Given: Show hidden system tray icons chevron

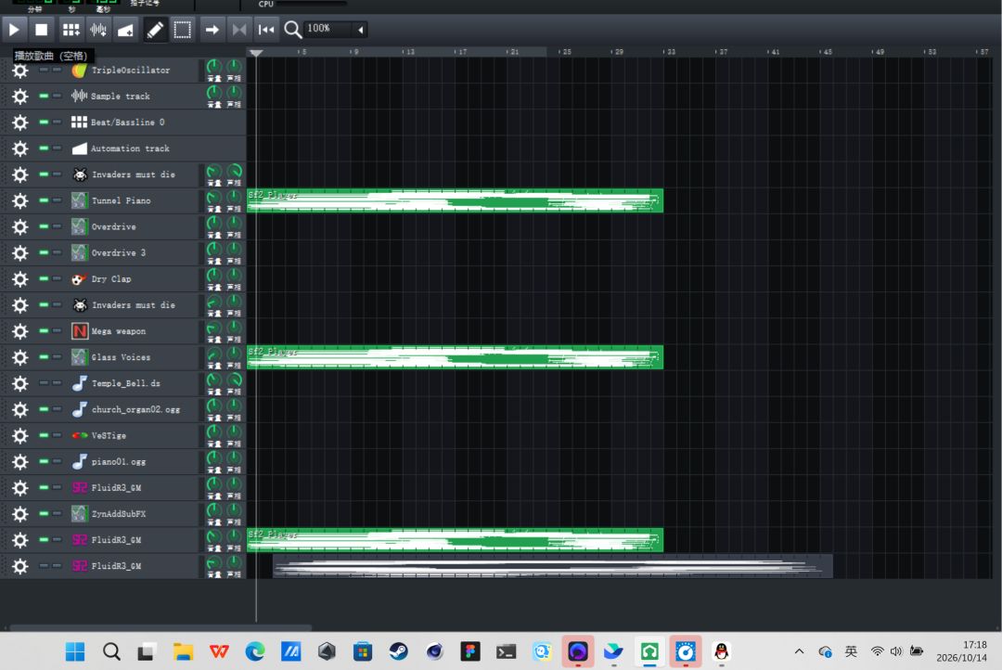Looking at the screenshot, I should click(x=799, y=651).
